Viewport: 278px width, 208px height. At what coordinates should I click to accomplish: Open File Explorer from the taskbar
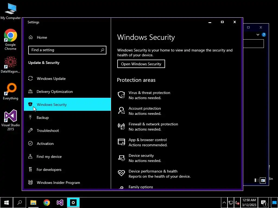coord(33,203)
